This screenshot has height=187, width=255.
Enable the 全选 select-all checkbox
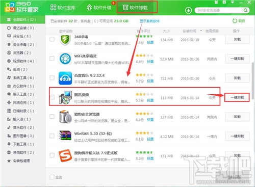click(x=52, y=177)
